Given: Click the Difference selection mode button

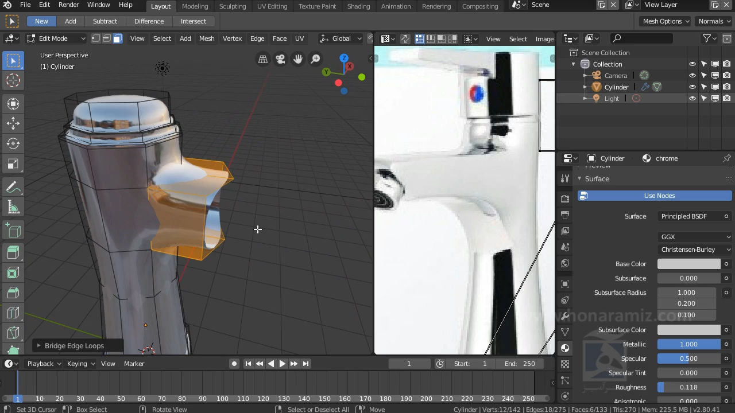Looking at the screenshot, I should (149, 21).
